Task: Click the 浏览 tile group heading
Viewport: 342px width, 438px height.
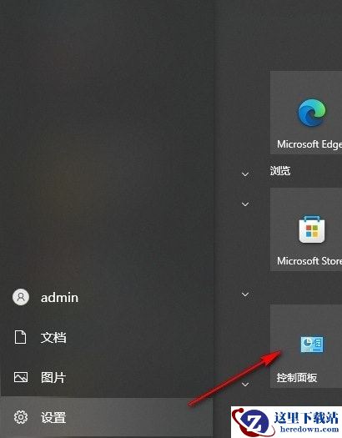Action: tap(280, 170)
